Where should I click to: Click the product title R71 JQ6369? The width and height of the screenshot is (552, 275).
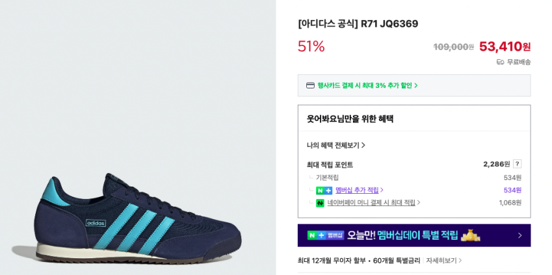[358, 24]
